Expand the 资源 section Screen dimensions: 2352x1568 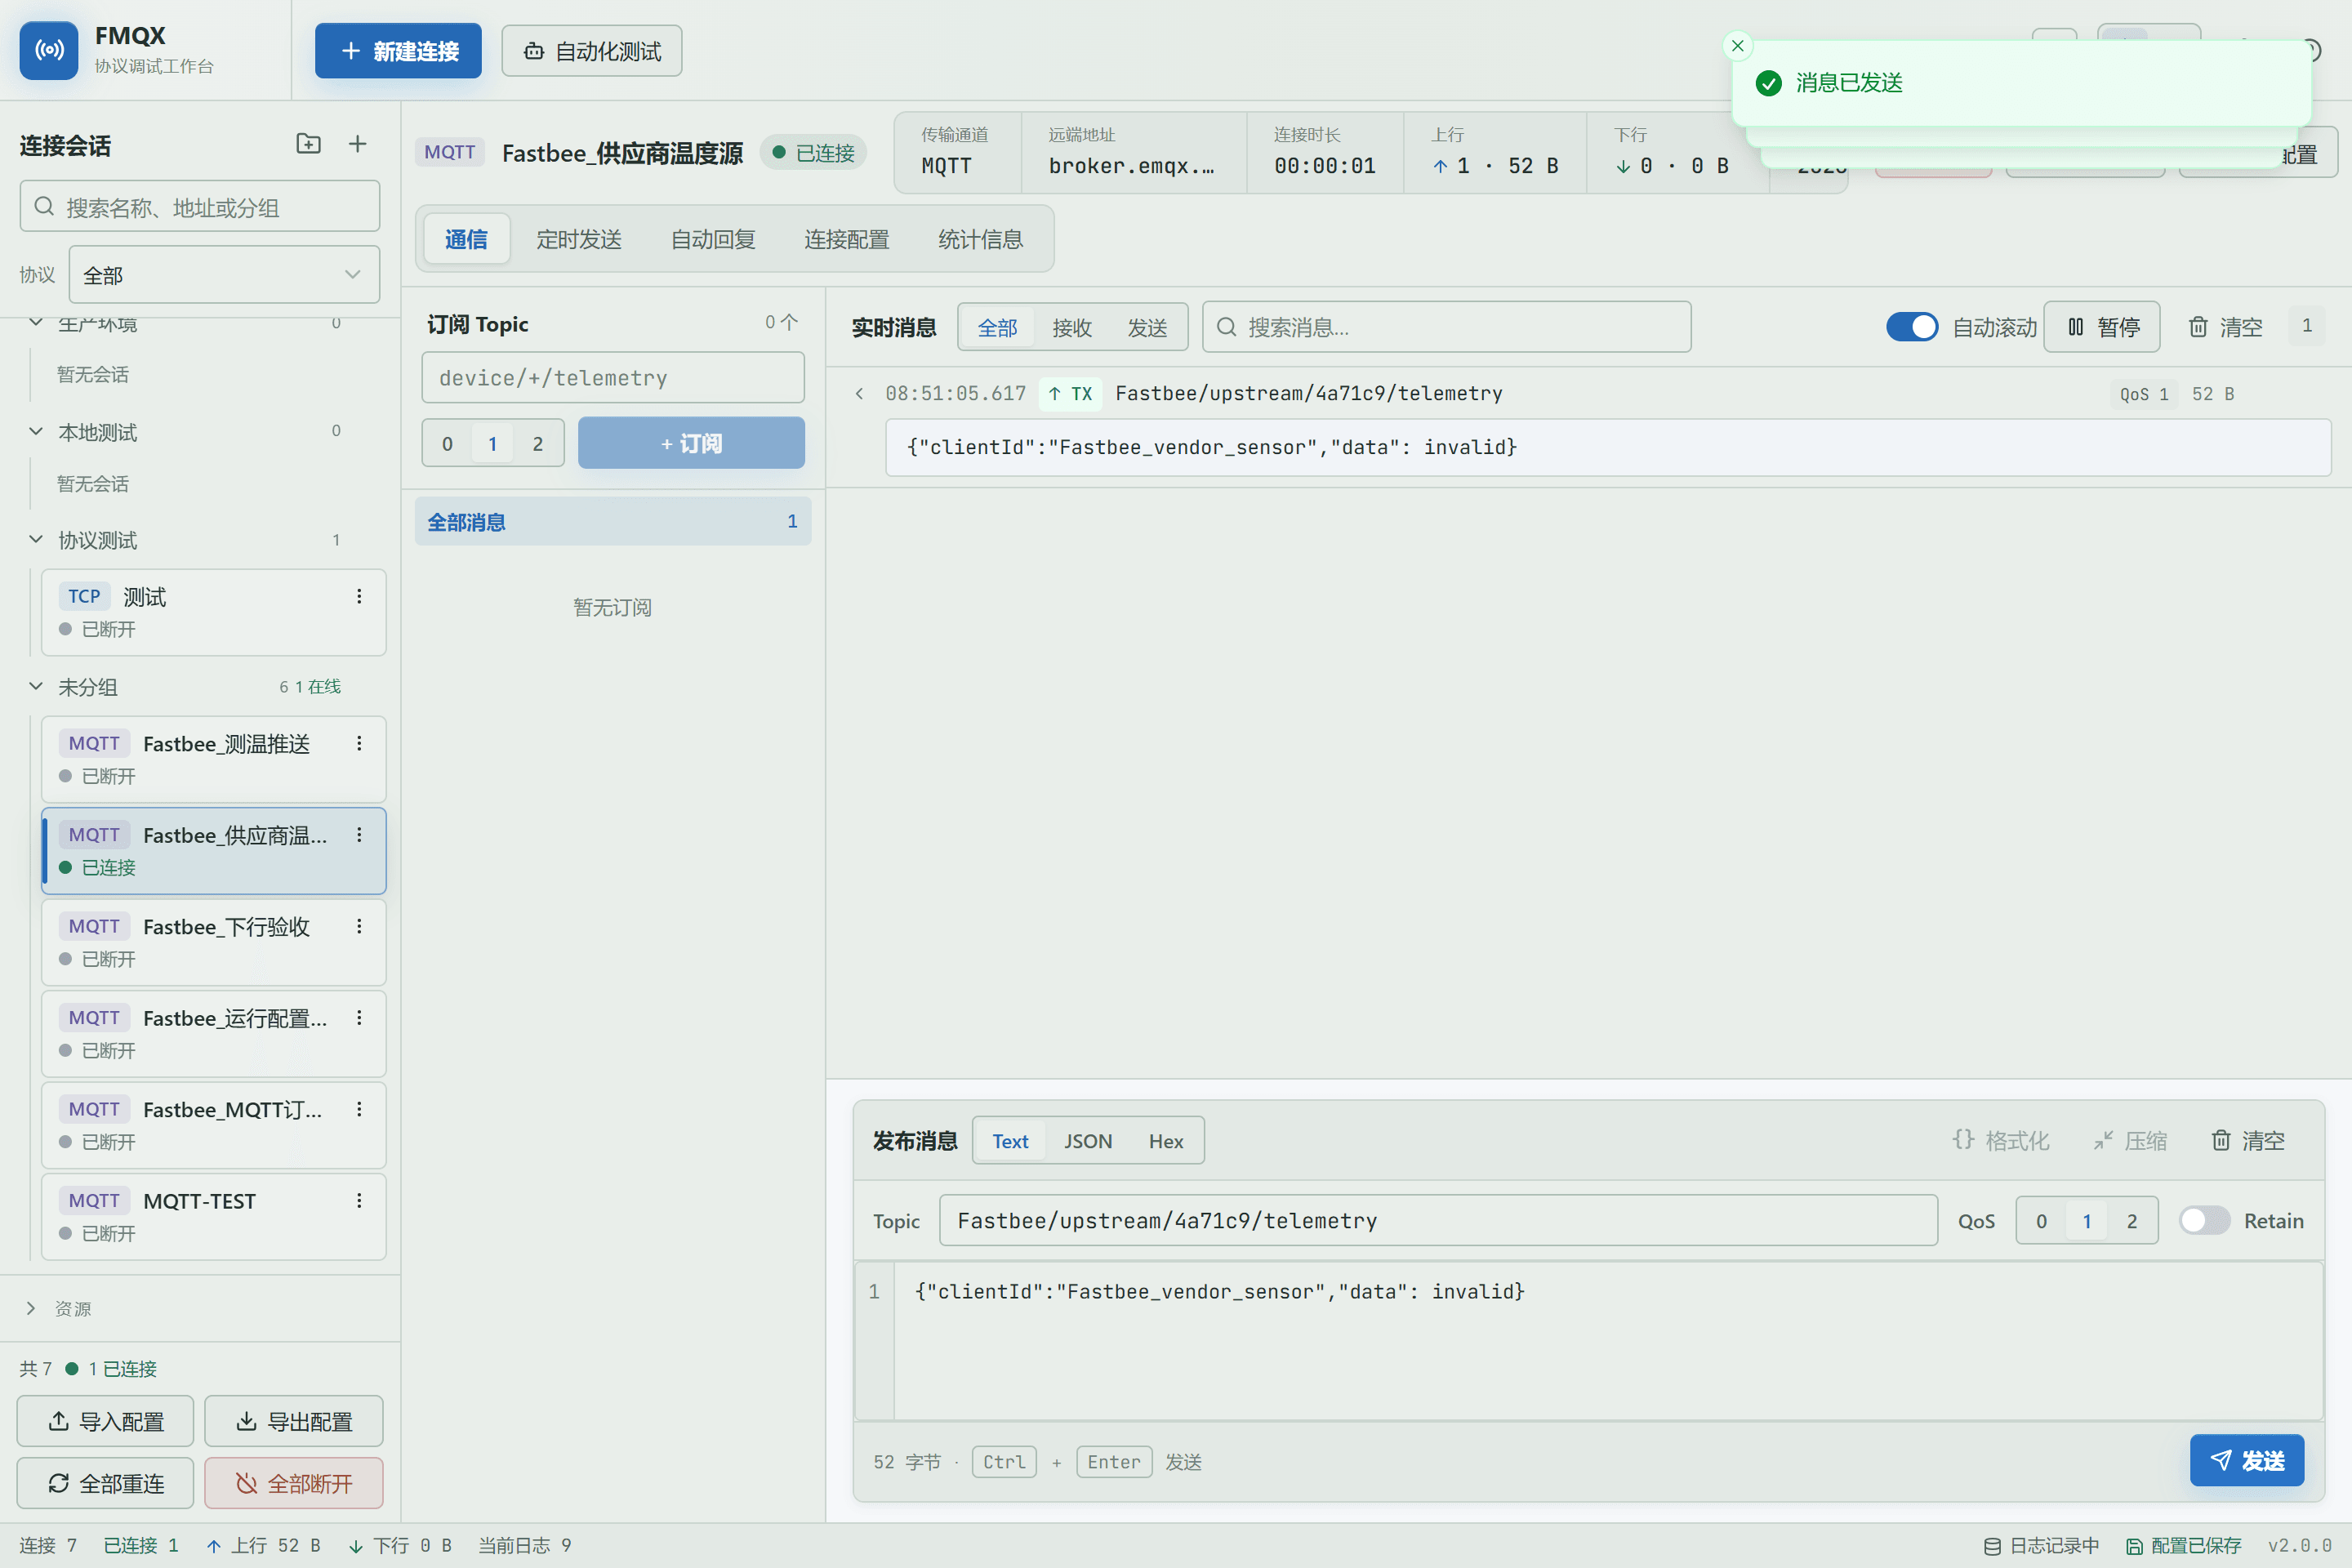31,1308
